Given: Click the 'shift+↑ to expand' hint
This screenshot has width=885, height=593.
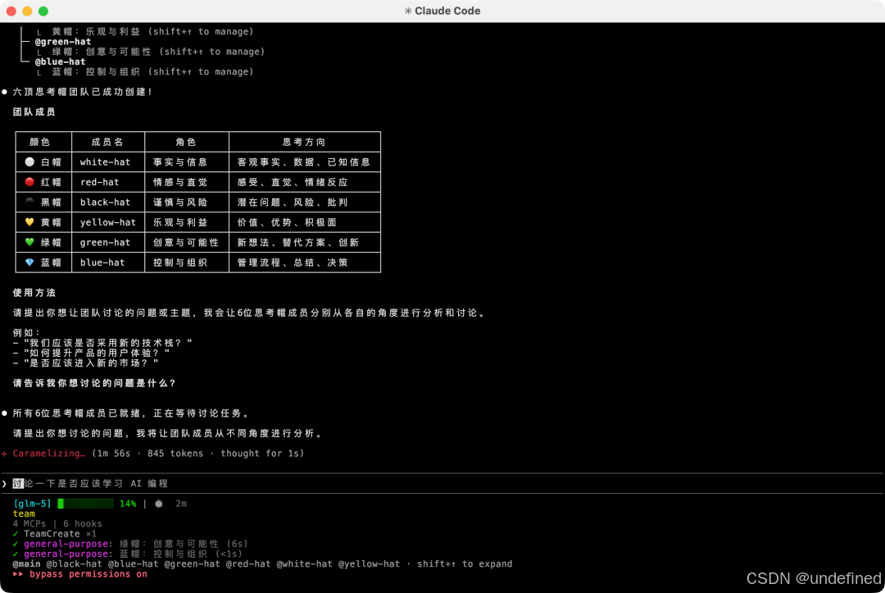Looking at the screenshot, I should tap(465, 563).
